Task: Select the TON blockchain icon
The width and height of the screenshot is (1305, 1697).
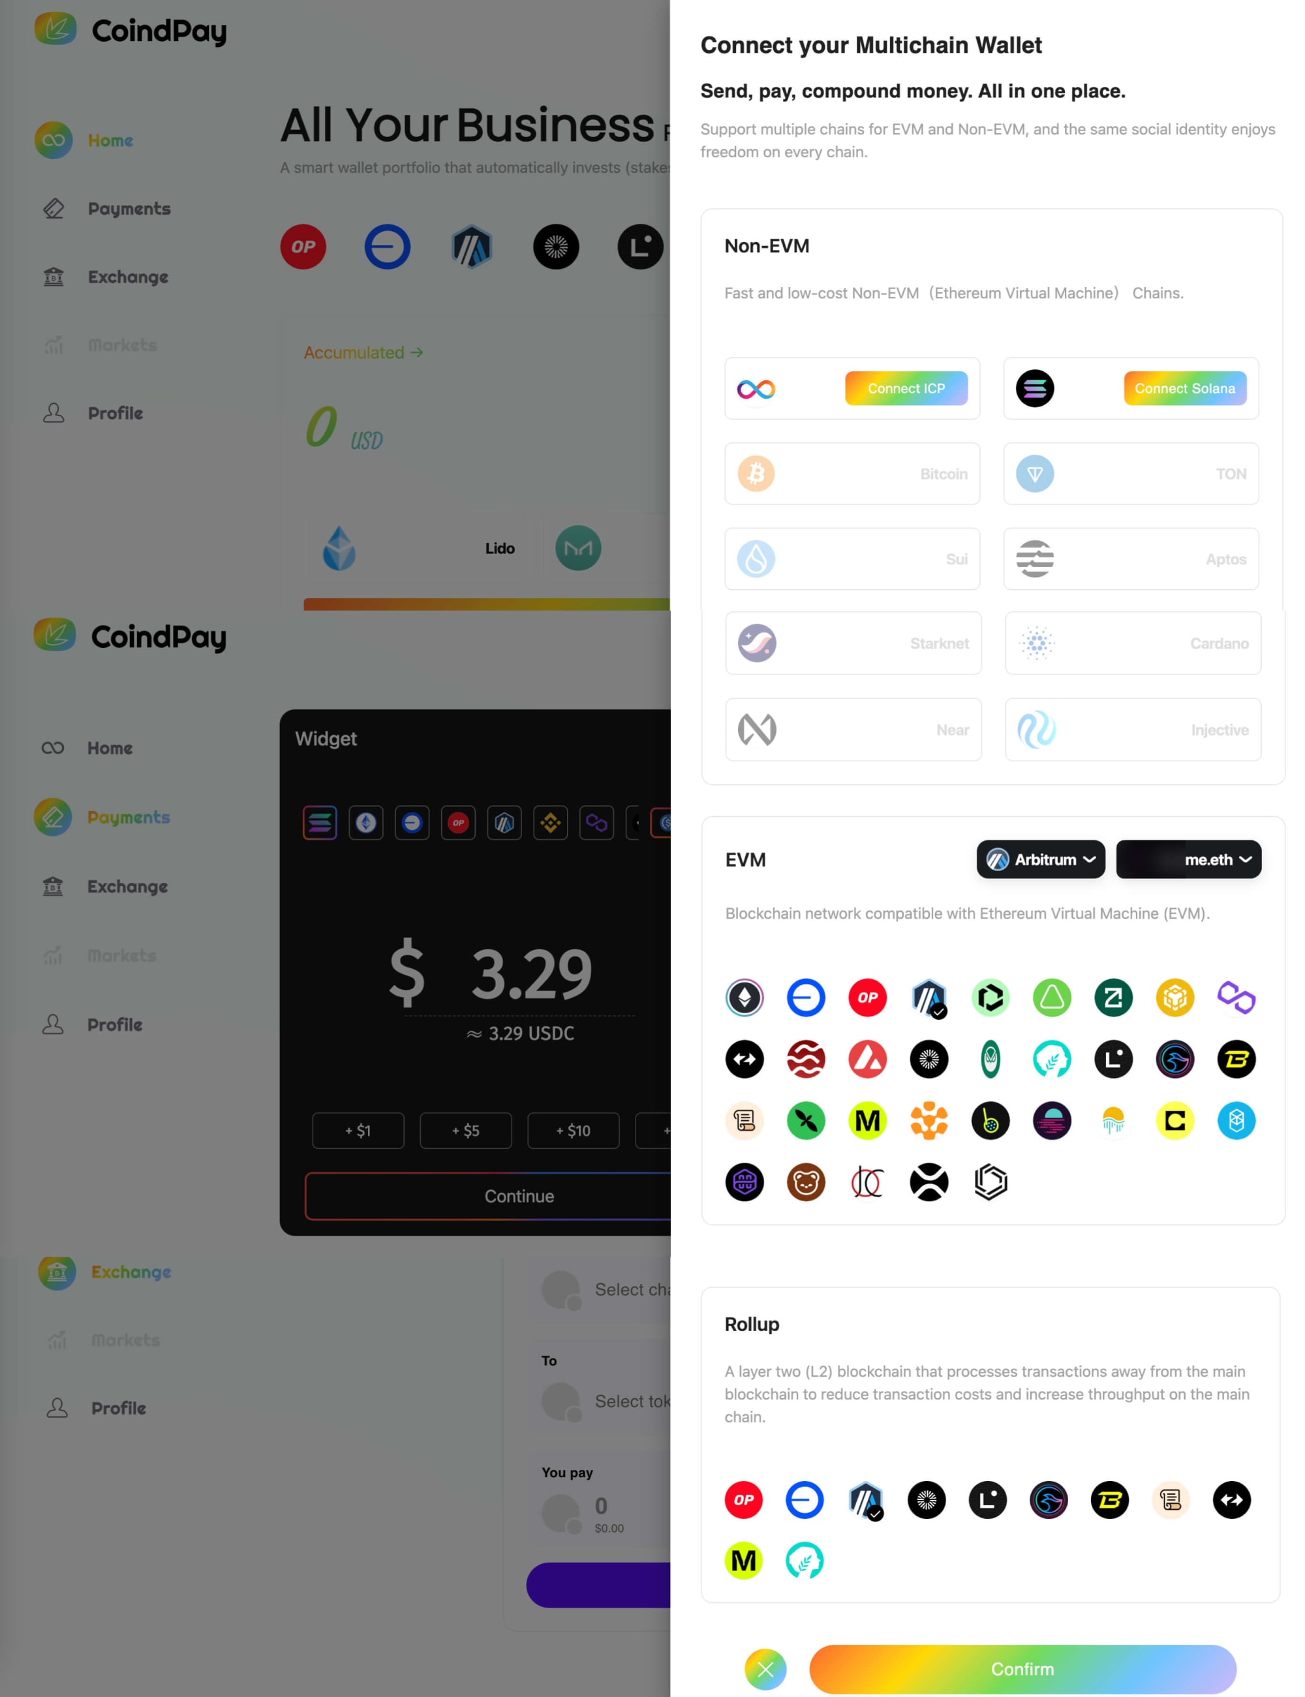Action: tap(1036, 474)
